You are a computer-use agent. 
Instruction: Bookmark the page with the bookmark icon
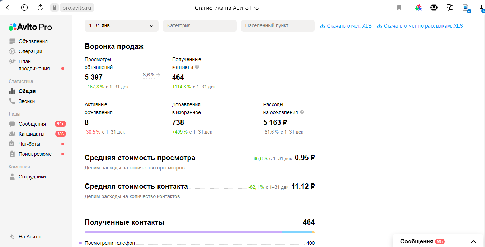(399, 8)
